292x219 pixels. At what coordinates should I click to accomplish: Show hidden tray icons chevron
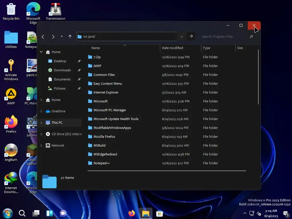(x=245, y=213)
